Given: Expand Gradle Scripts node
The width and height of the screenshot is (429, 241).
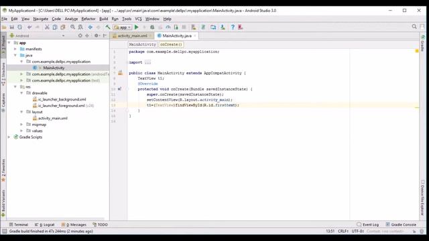Looking at the screenshot, I should click(x=9, y=137).
